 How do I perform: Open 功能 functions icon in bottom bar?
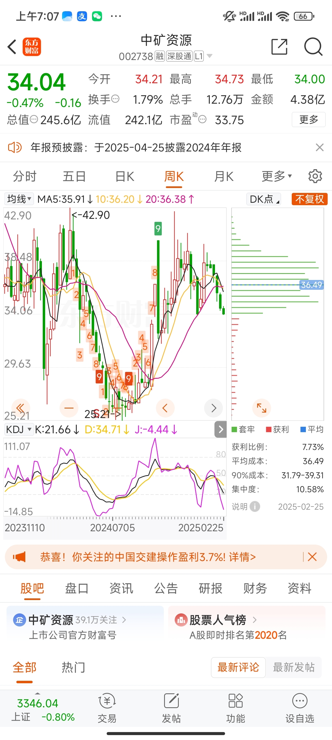[235, 708]
